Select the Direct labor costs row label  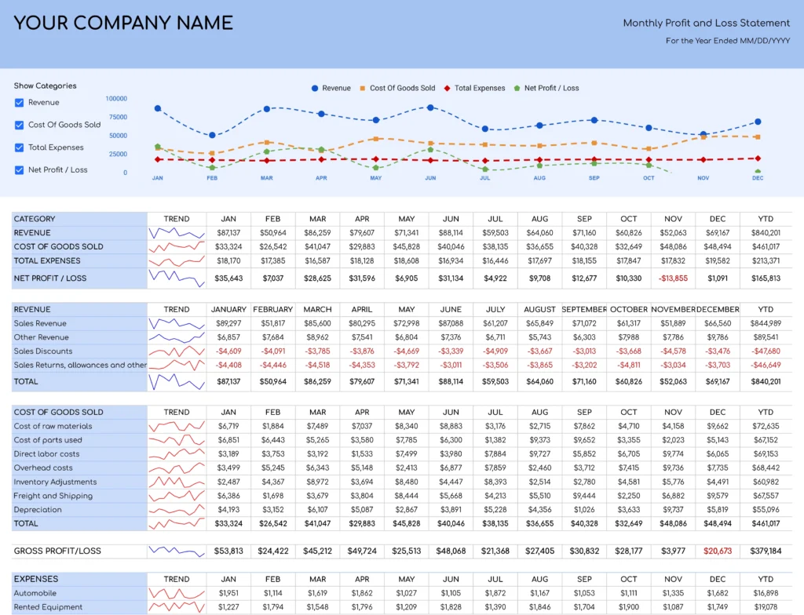coord(46,454)
